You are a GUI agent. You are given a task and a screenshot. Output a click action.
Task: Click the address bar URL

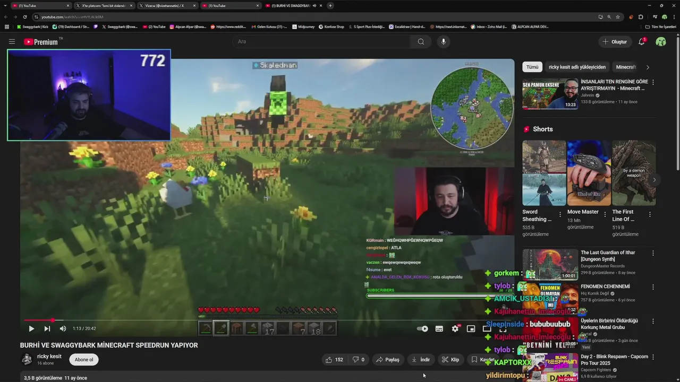tap(72, 17)
